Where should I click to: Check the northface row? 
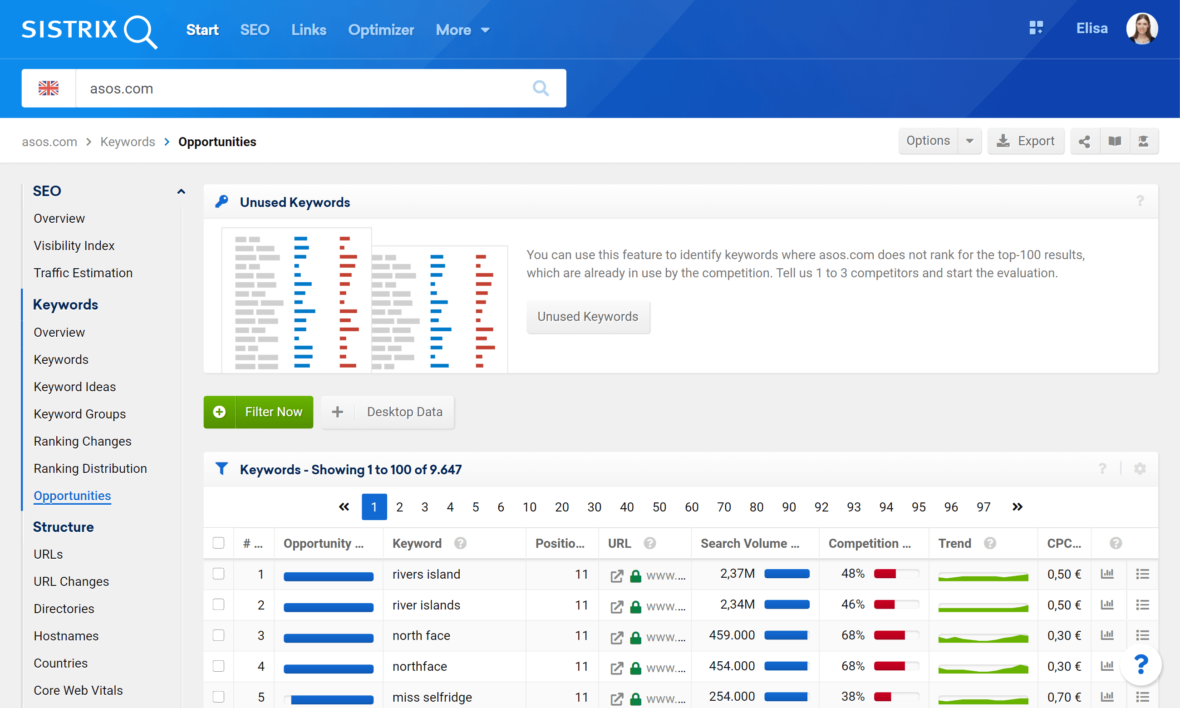(x=218, y=665)
